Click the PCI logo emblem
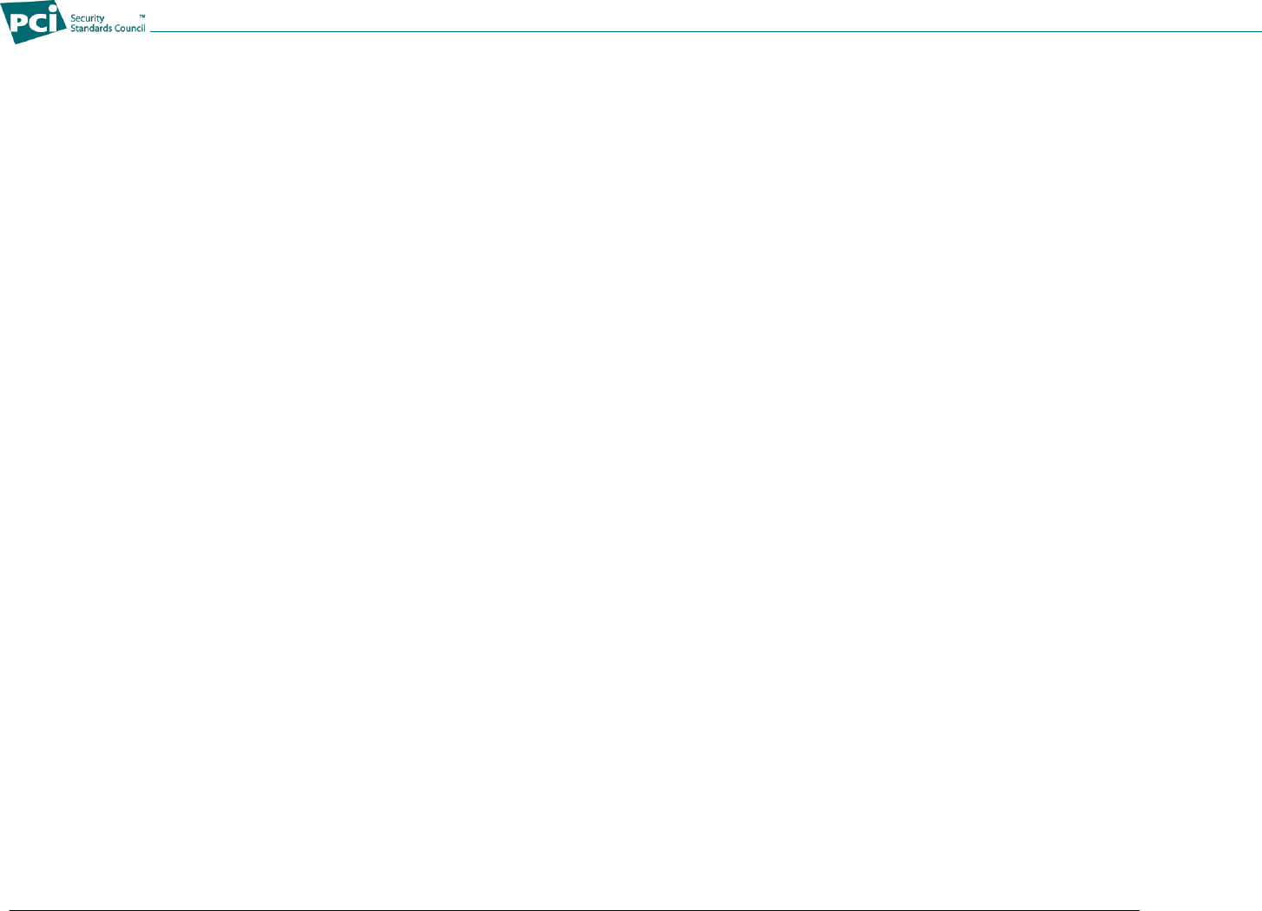This screenshot has width=1262, height=911. (x=35, y=23)
